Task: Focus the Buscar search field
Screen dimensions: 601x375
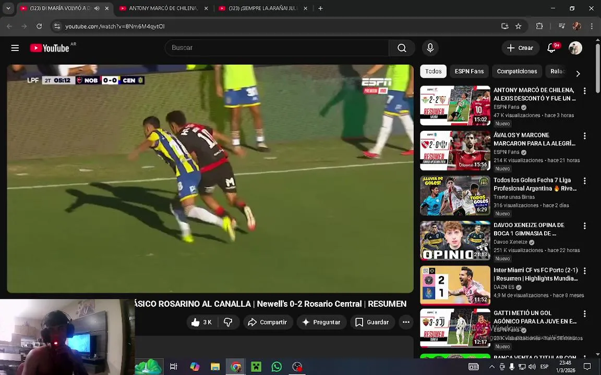Action: (x=277, y=48)
